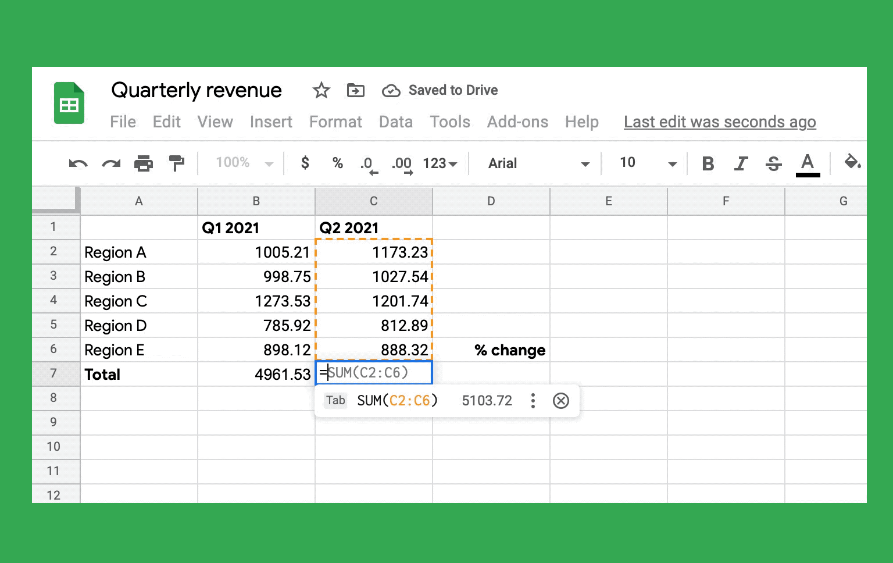Viewport: 893px width, 563px height.
Task: Select column F header
Action: click(726, 201)
